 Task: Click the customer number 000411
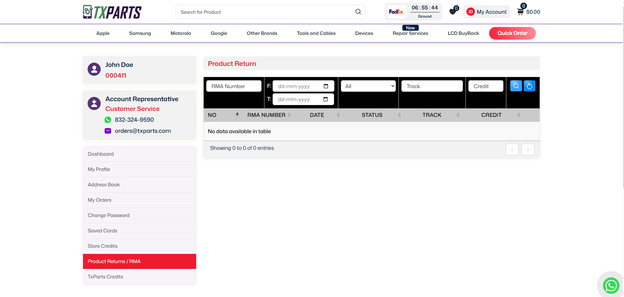pos(116,75)
